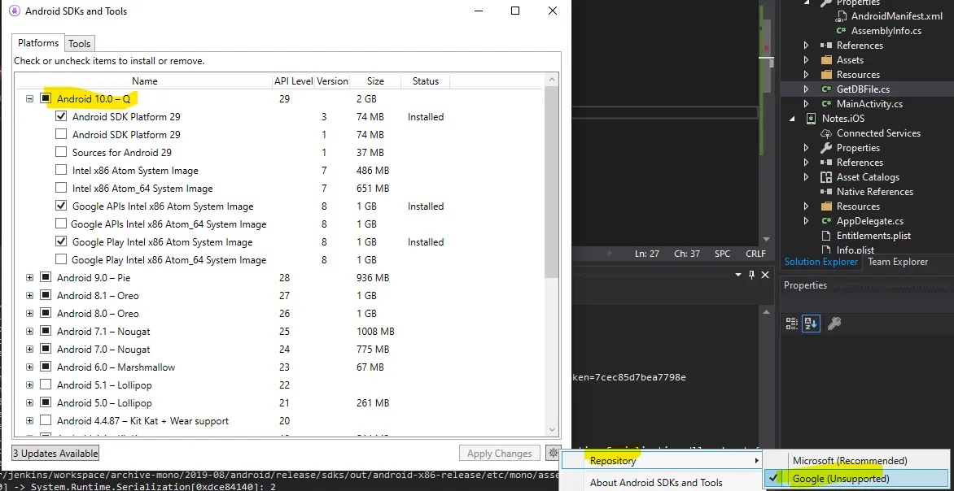Uncheck Google Play Intel x86 Atom System Image
954x491 pixels.
pyautogui.click(x=61, y=241)
